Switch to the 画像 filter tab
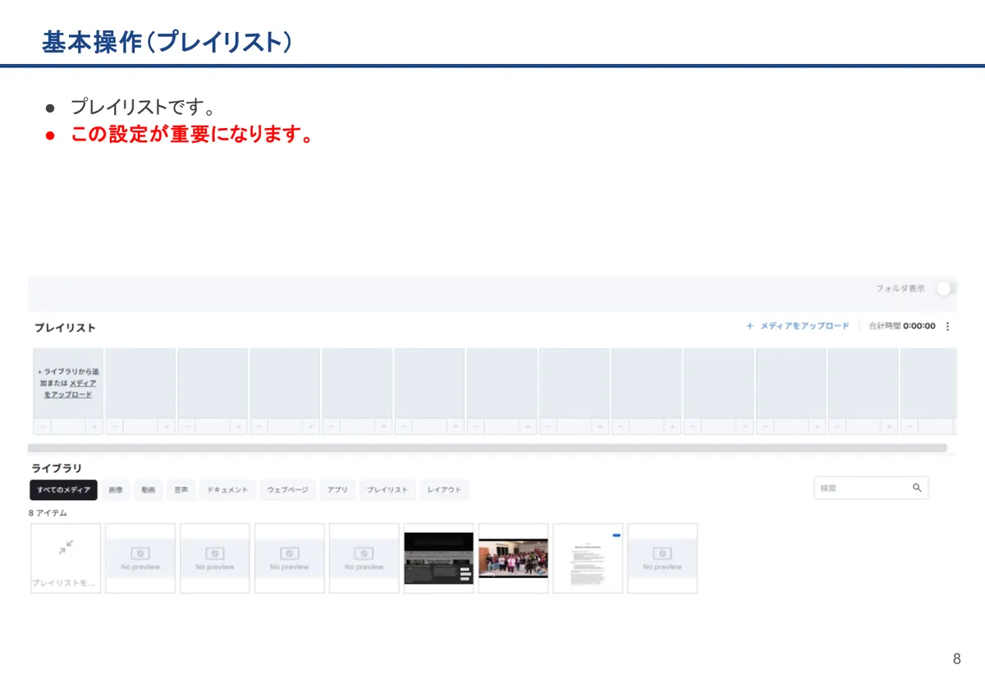Screen dimensions: 985x697 click(x=116, y=490)
